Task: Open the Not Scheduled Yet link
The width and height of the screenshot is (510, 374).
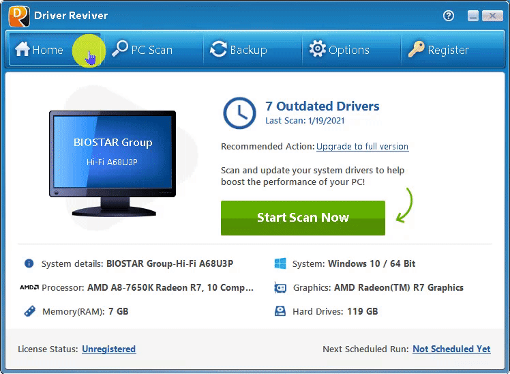Action: 451,349
